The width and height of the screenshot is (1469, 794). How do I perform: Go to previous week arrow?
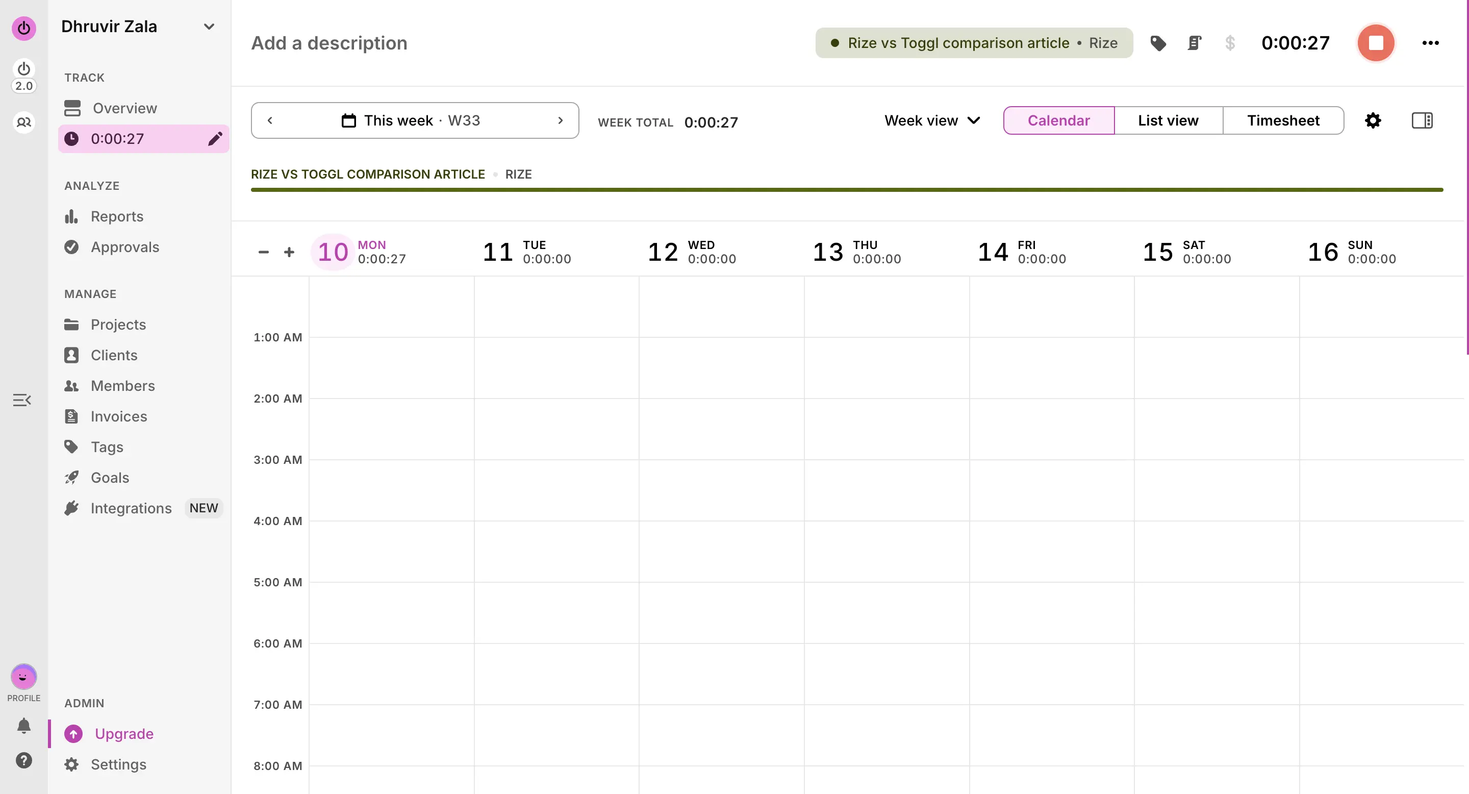[x=270, y=120]
